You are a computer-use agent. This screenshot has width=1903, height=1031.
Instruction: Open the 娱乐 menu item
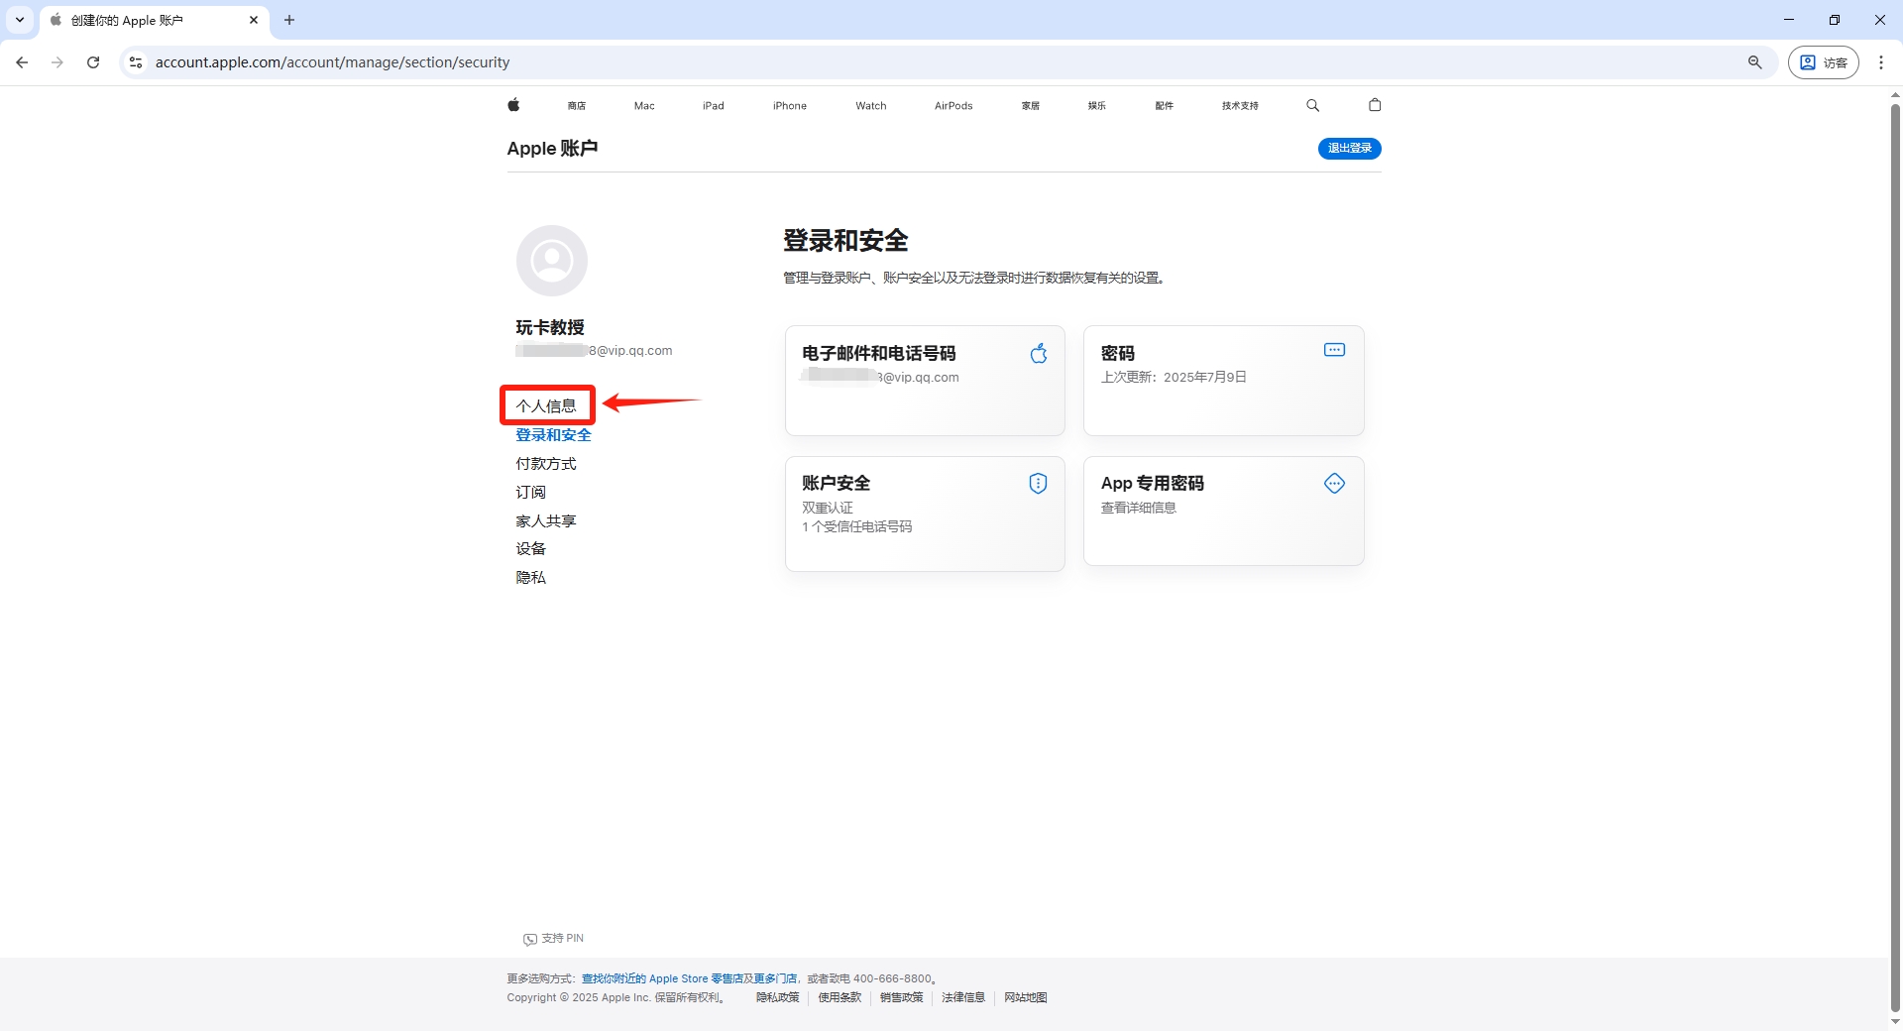point(1097,106)
